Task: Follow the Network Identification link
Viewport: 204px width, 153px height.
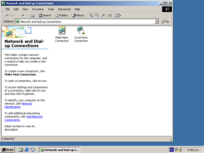Action: coord(18,105)
